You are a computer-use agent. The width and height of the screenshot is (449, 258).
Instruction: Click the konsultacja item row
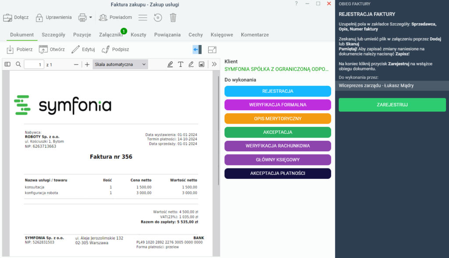click(x=111, y=187)
